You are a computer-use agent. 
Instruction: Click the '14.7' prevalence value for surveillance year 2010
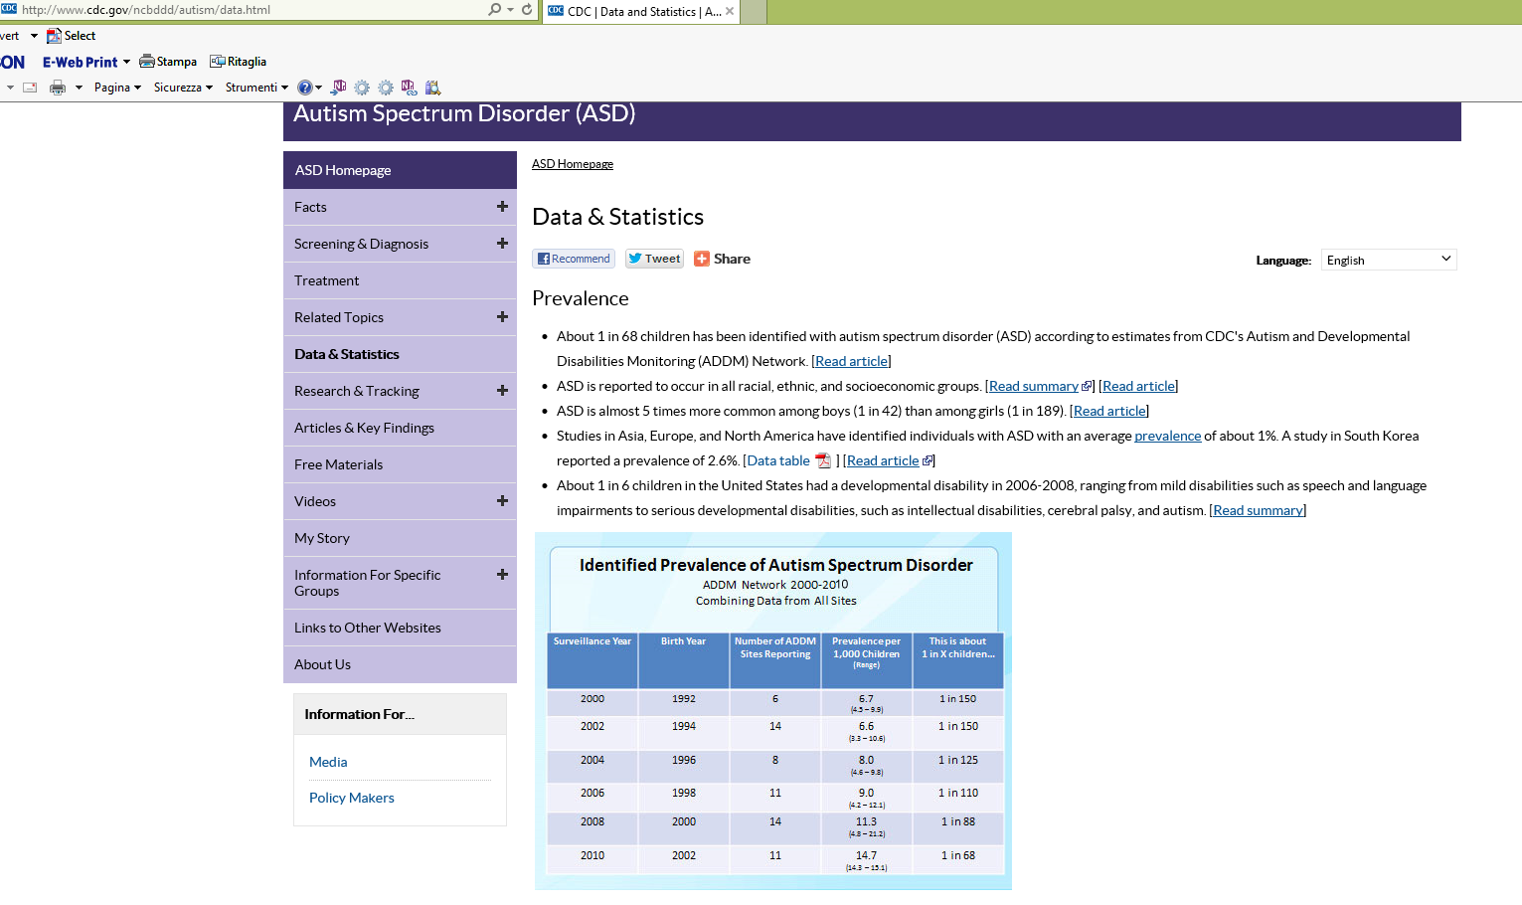pyautogui.click(x=867, y=855)
